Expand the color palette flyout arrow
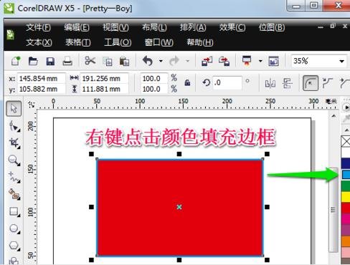The width and height of the screenshot is (350, 265). (x=346, y=107)
